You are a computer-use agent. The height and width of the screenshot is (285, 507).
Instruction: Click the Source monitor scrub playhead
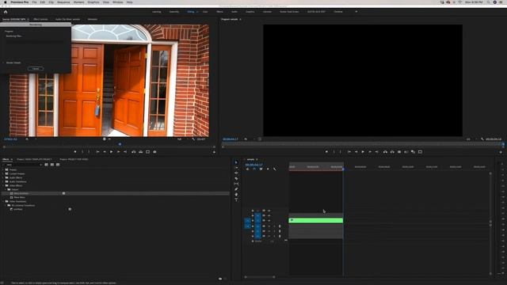click(x=120, y=144)
